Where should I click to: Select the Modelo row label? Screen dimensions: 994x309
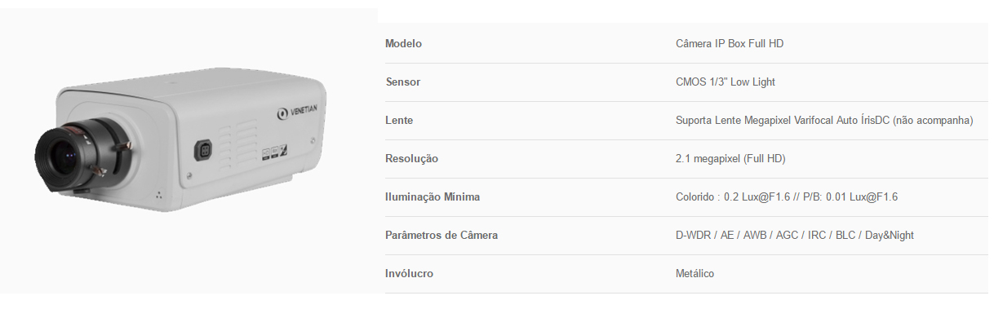pyautogui.click(x=403, y=43)
